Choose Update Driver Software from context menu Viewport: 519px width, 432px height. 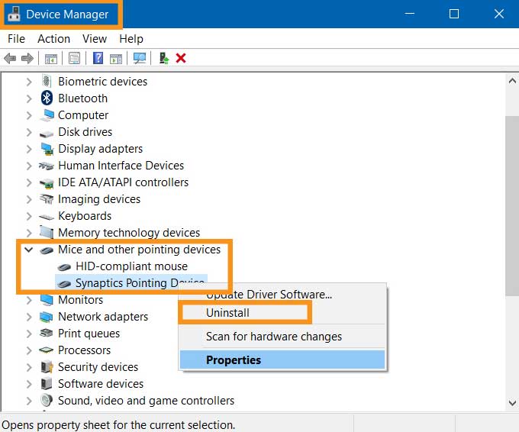(x=283, y=295)
